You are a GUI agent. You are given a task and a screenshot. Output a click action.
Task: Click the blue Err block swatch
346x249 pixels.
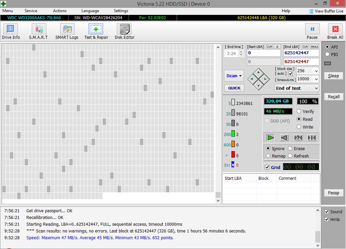click(233, 165)
